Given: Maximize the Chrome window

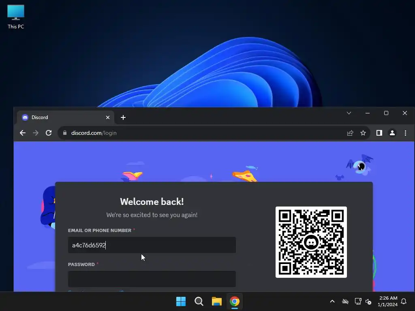Looking at the screenshot, I should (x=386, y=113).
